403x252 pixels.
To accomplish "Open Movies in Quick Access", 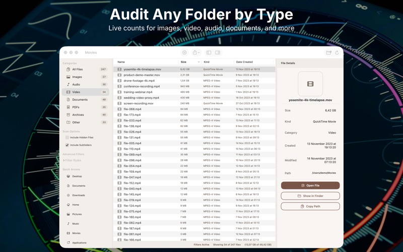I will pyautogui.click(x=77, y=233).
